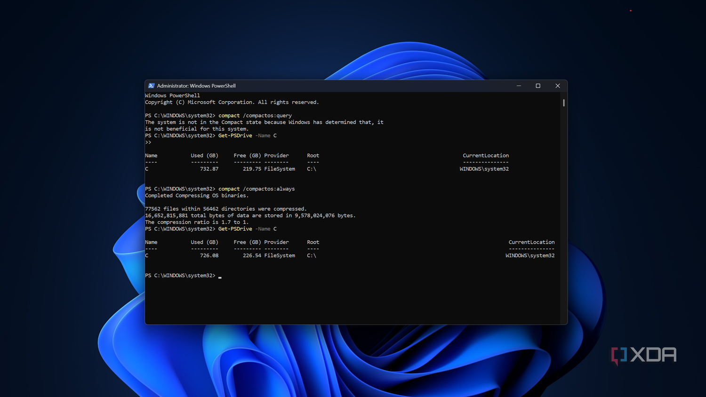Click the free space value 219.75
Screen dimensions: 706x397
(252, 169)
